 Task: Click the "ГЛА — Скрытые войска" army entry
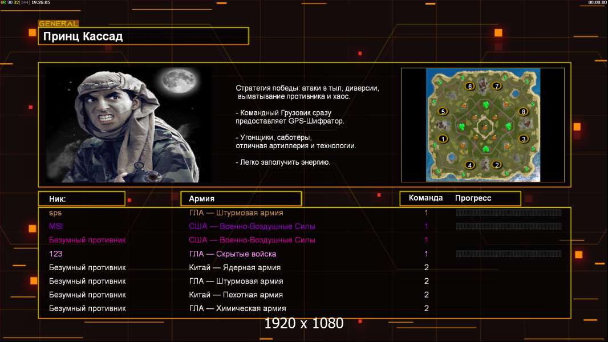point(232,254)
